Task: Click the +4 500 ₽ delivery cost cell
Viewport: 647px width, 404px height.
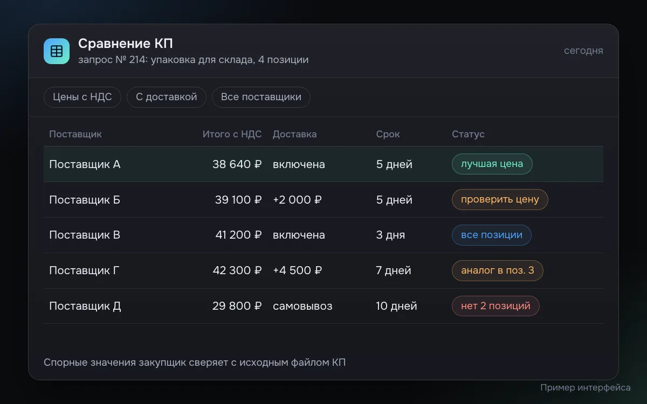Action: [298, 270]
